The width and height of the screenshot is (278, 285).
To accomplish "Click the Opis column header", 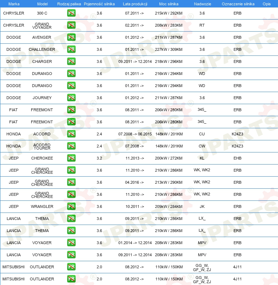I will [x=267, y=4].
